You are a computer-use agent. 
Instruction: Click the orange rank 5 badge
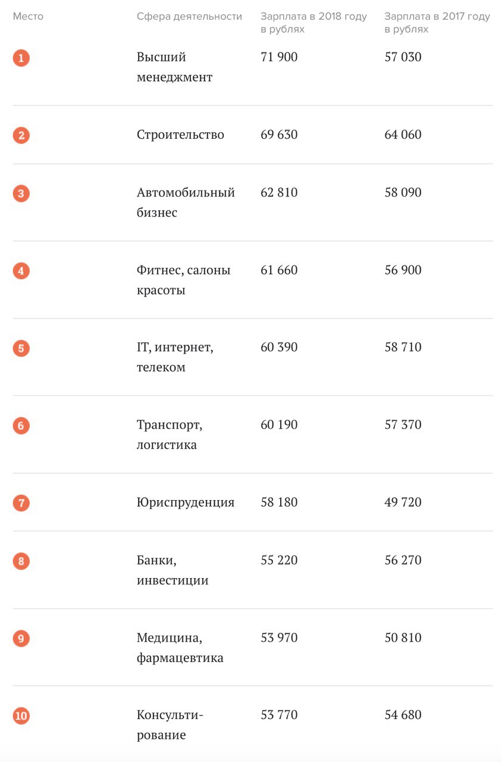tap(21, 348)
